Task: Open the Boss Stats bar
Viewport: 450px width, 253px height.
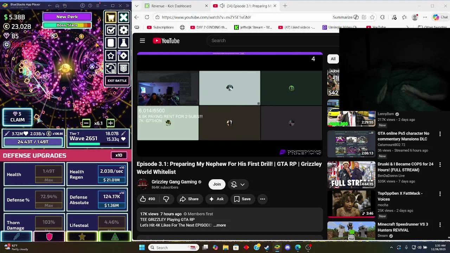Action: click(x=67, y=25)
